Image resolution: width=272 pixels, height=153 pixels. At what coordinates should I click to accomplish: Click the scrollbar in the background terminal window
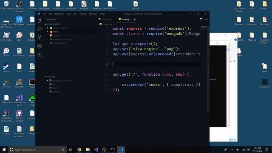[x=228, y=86]
